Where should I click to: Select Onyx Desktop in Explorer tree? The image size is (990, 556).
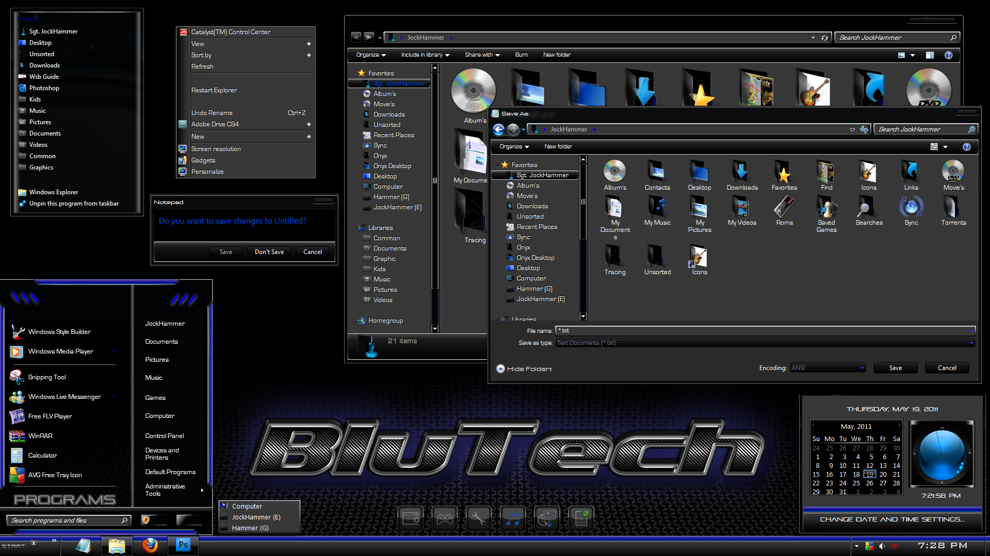click(392, 166)
